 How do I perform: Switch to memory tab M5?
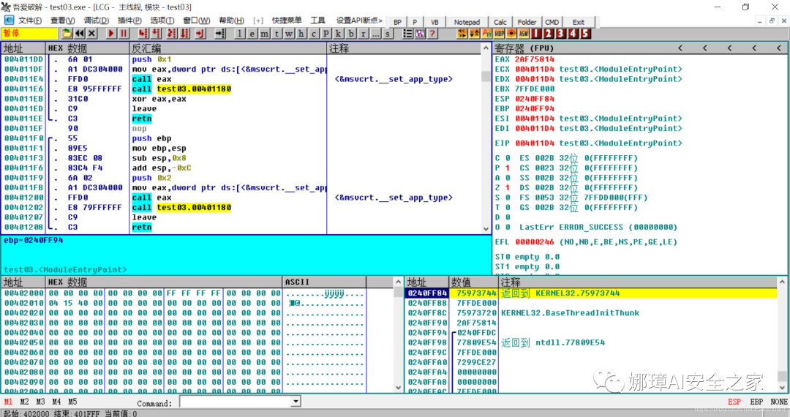pyautogui.click(x=72, y=402)
